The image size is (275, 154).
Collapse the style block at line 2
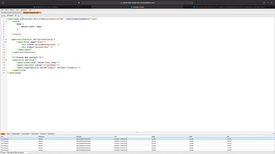point(6,21)
